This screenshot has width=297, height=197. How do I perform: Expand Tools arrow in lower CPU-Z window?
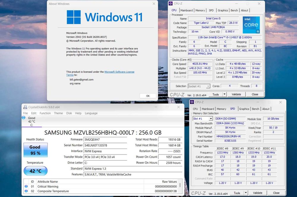(x=246, y=193)
